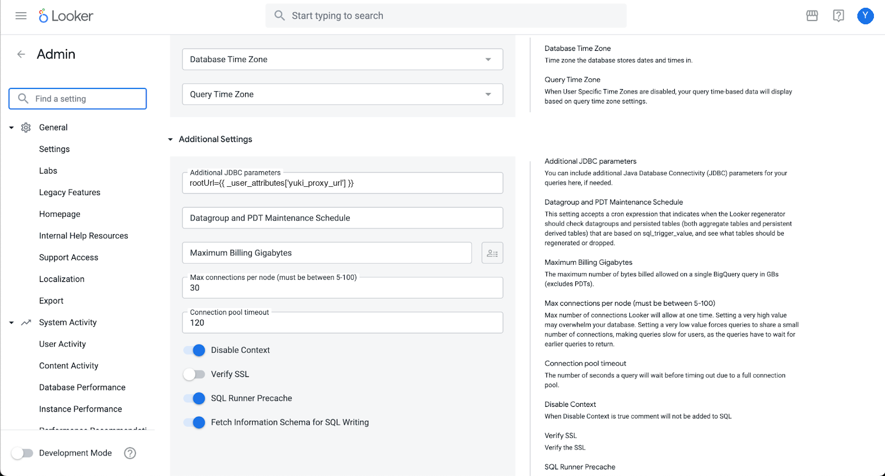Open the user account avatar Y
The height and width of the screenshot is (476, 885).
point(866,16)
